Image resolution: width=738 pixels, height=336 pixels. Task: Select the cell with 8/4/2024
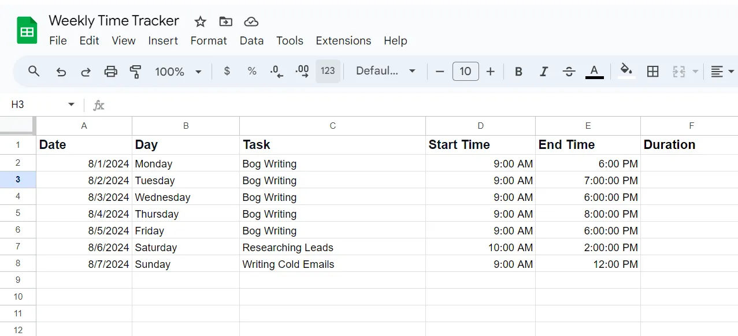[x=84, y=214]
